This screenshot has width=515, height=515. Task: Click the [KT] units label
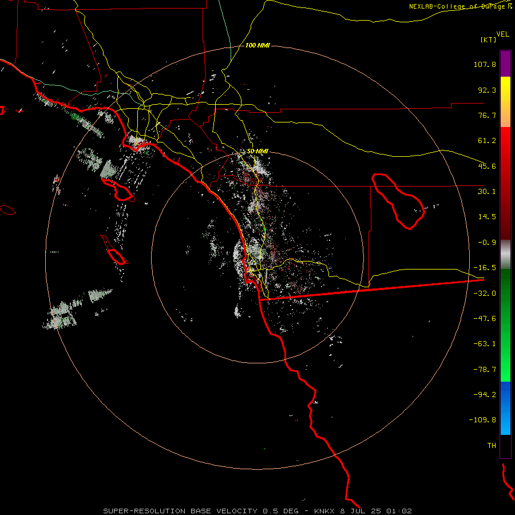[489, 39]
